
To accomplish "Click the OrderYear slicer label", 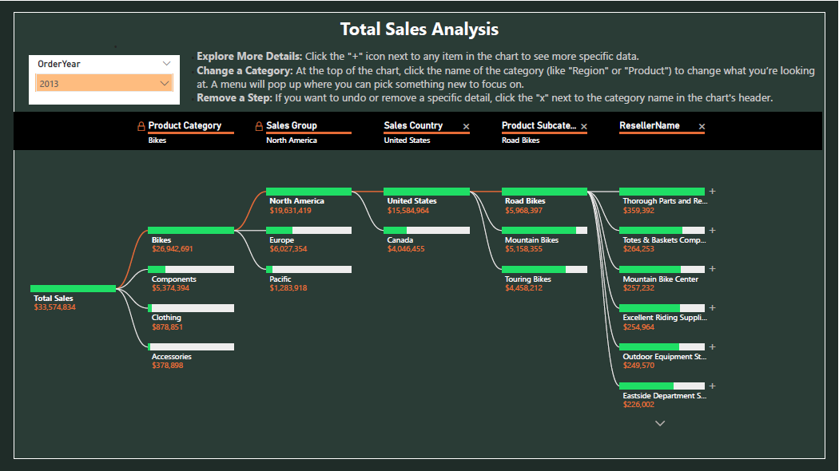I will [59, 64].
